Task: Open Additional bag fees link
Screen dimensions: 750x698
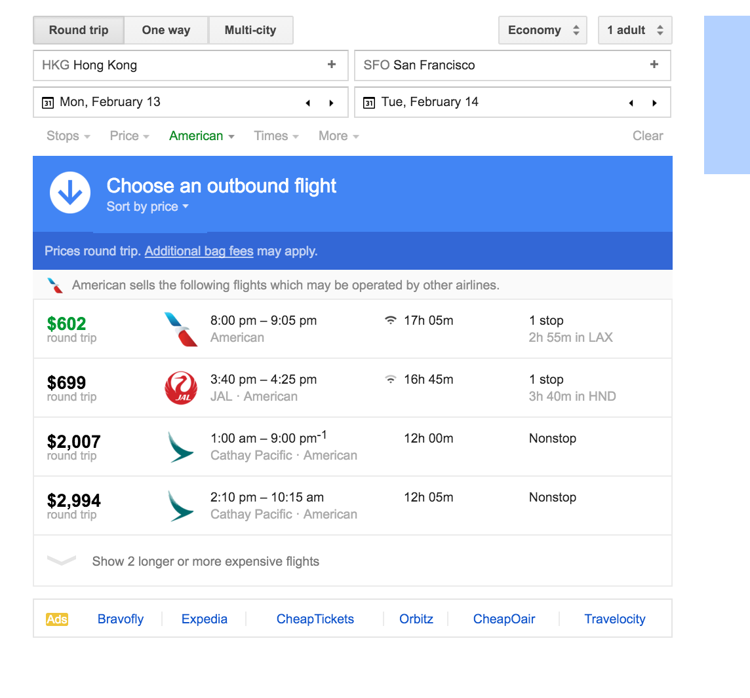Action: point(199,251)
